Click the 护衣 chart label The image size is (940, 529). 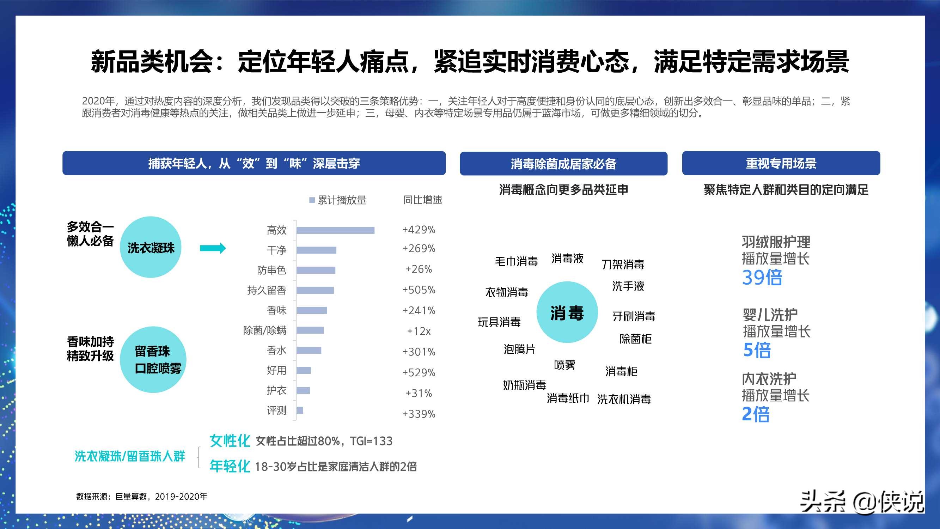point(276,390)
